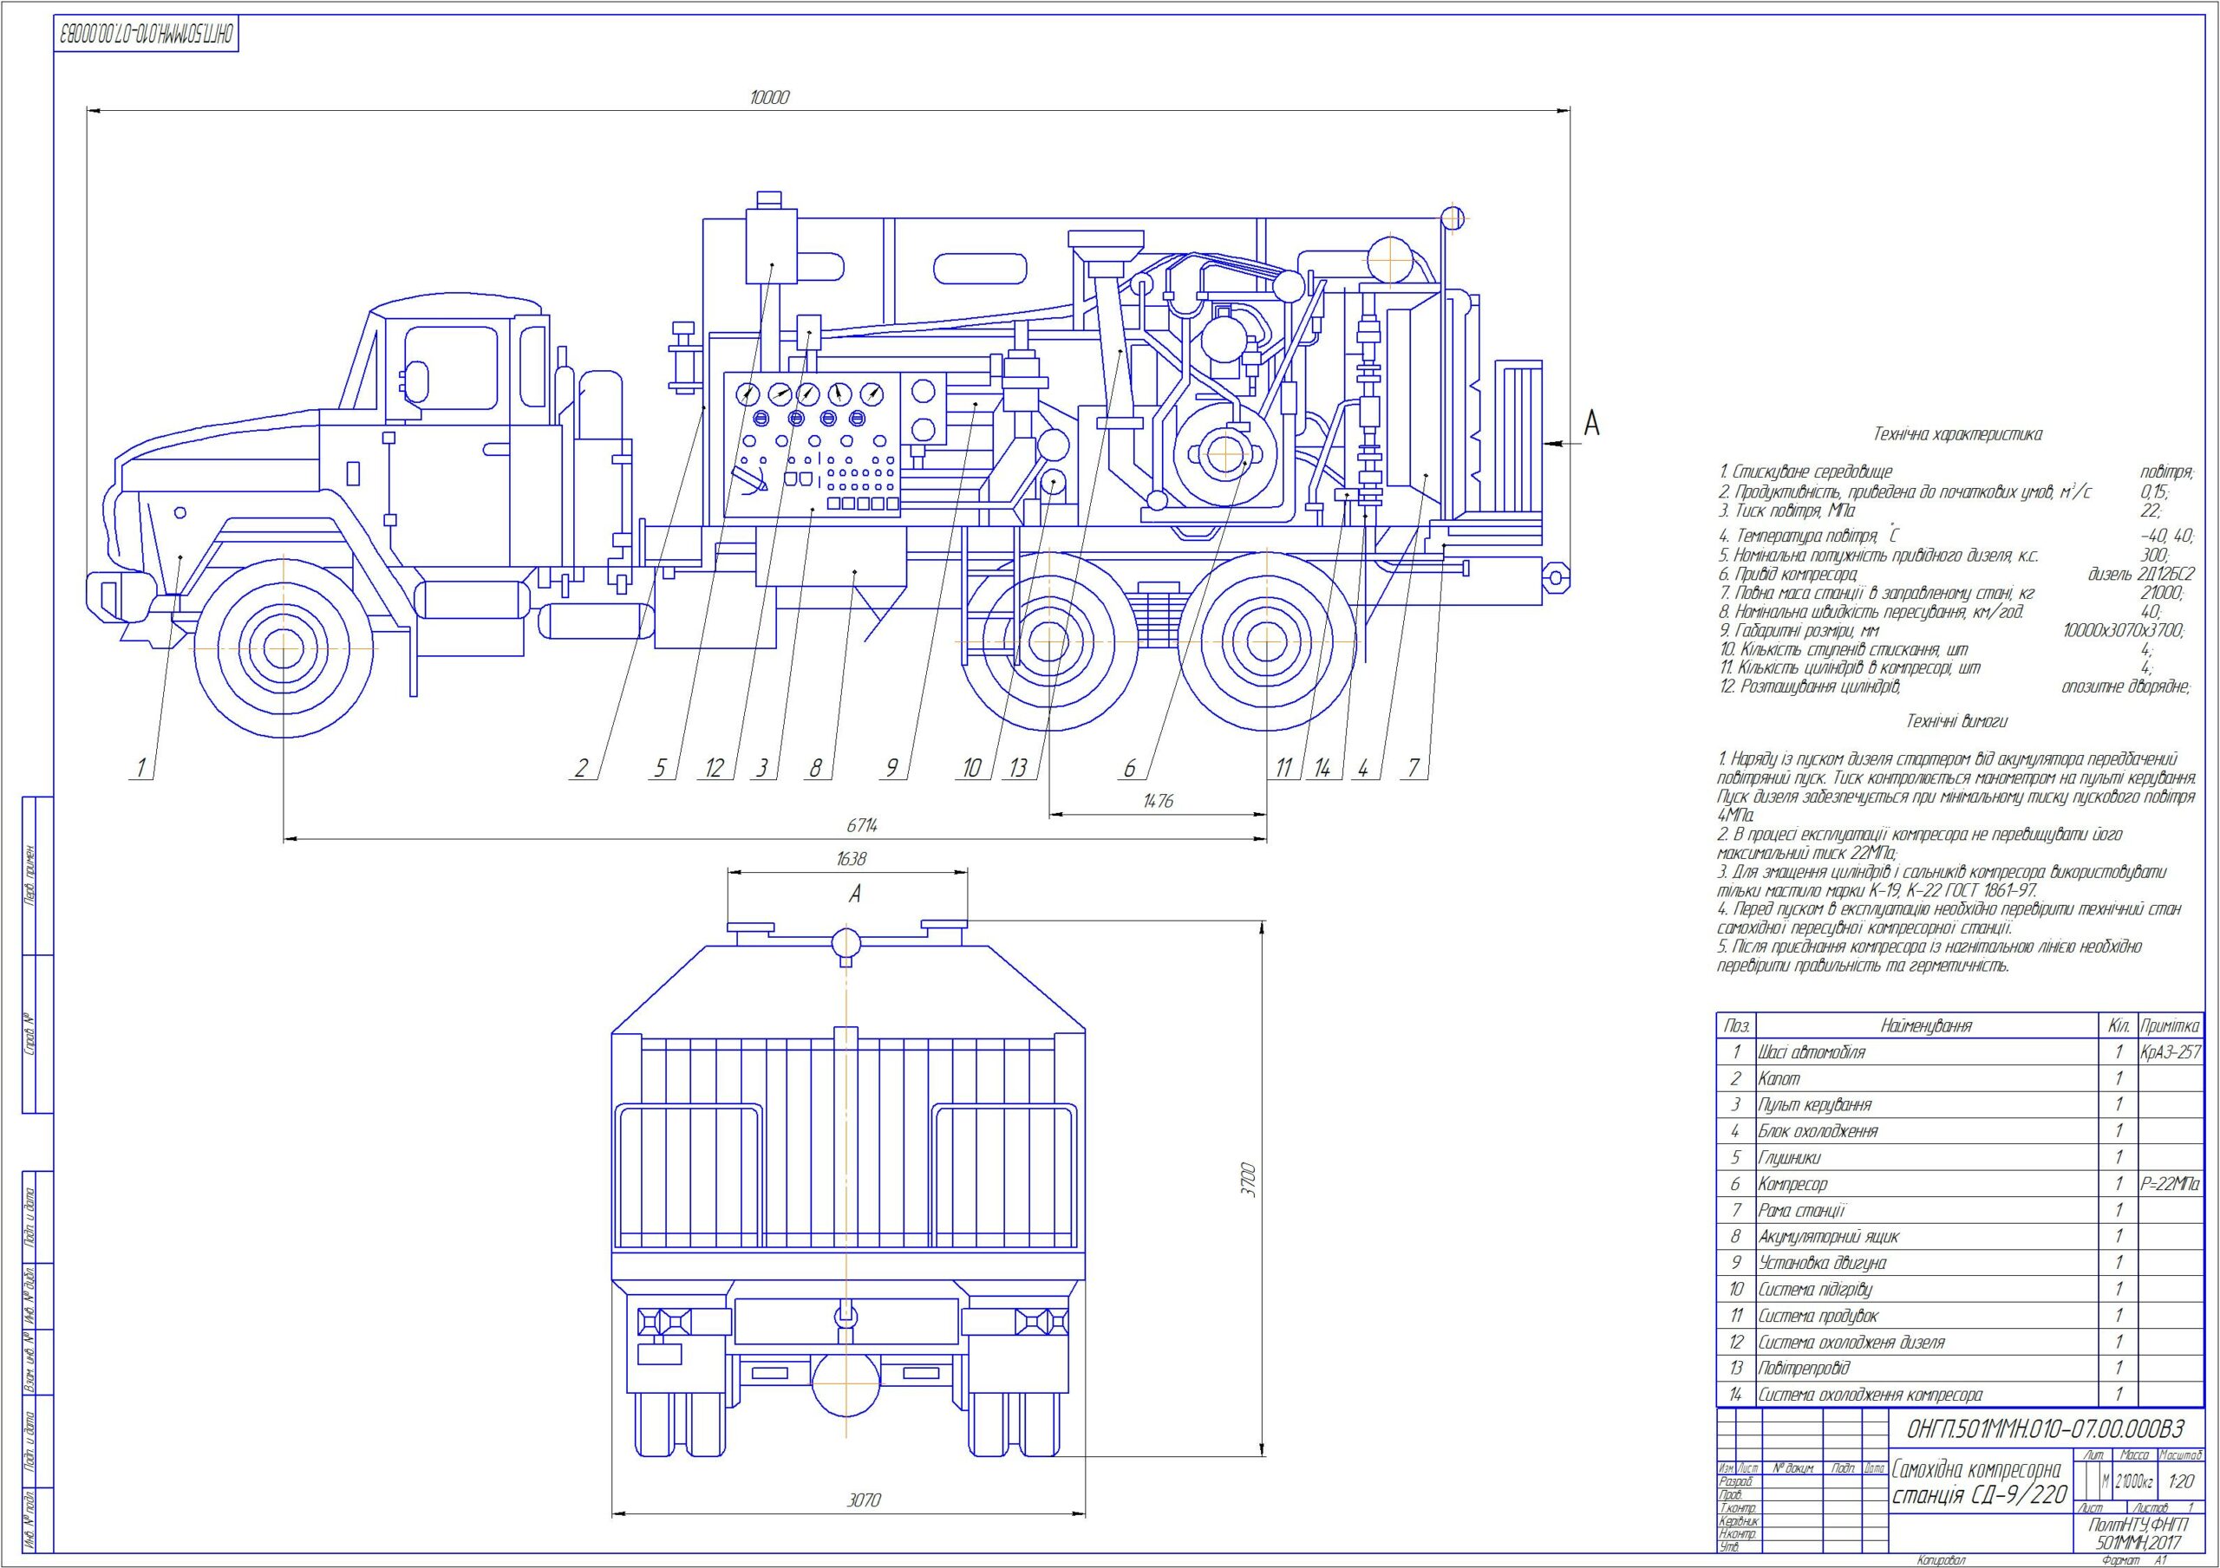Select the 'Система охолодженя дизеля' row

click(x=1959, y=1343)
